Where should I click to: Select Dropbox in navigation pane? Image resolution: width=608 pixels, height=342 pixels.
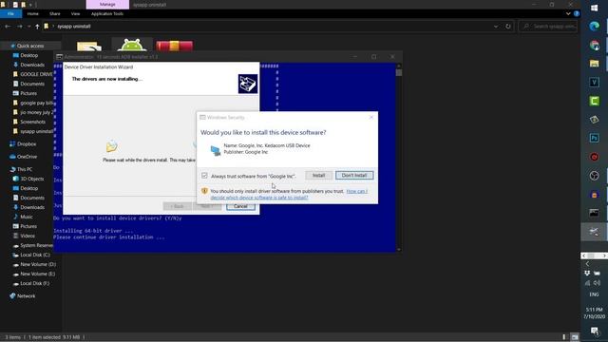pyautogui.click(x=27, y=143)
